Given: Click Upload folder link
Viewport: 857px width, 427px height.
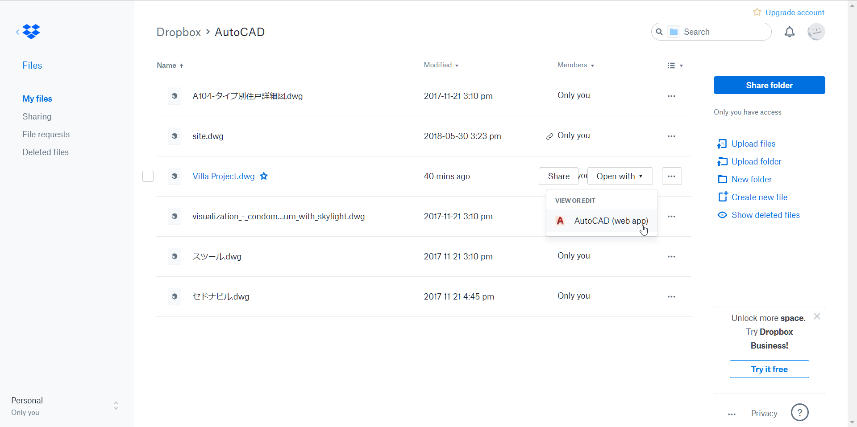Looking at the screenshot, I should [756, 161].
